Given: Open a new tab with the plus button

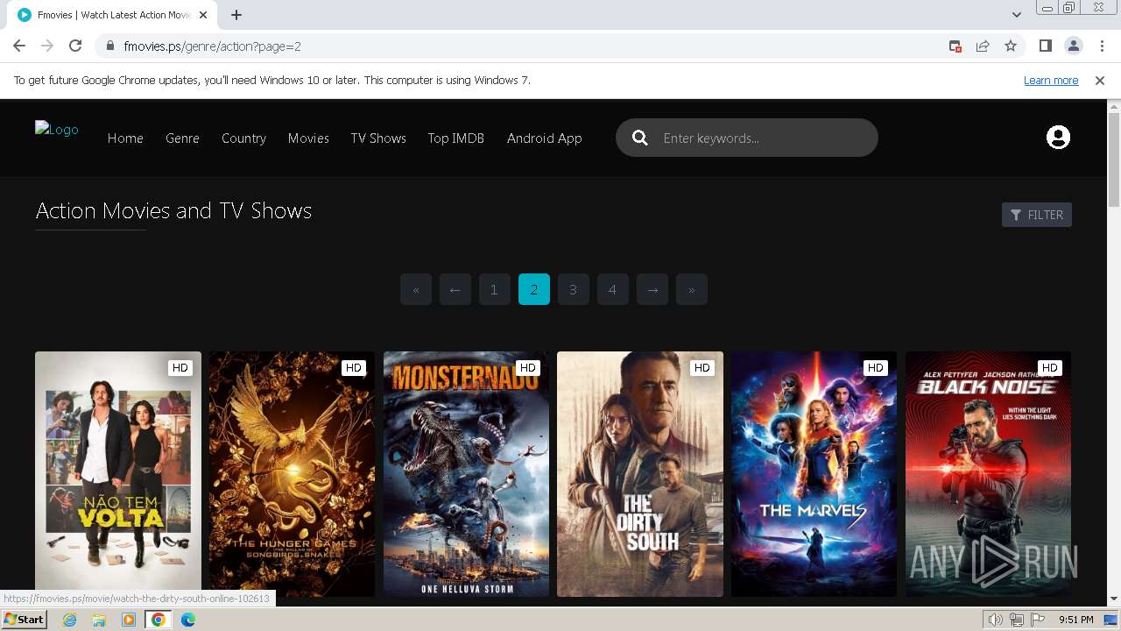Looking at the screenshot, I should 236,14.
